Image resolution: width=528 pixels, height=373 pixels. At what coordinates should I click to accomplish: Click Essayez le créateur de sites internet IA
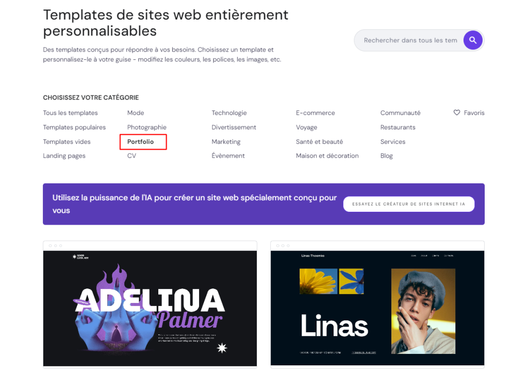pyautogui.click(x=408, y=204)
